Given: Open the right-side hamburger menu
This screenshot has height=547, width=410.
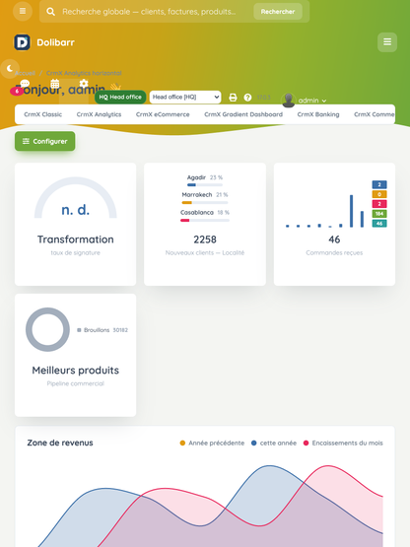Looking at the screenshot, I should (x=387, y=42).
